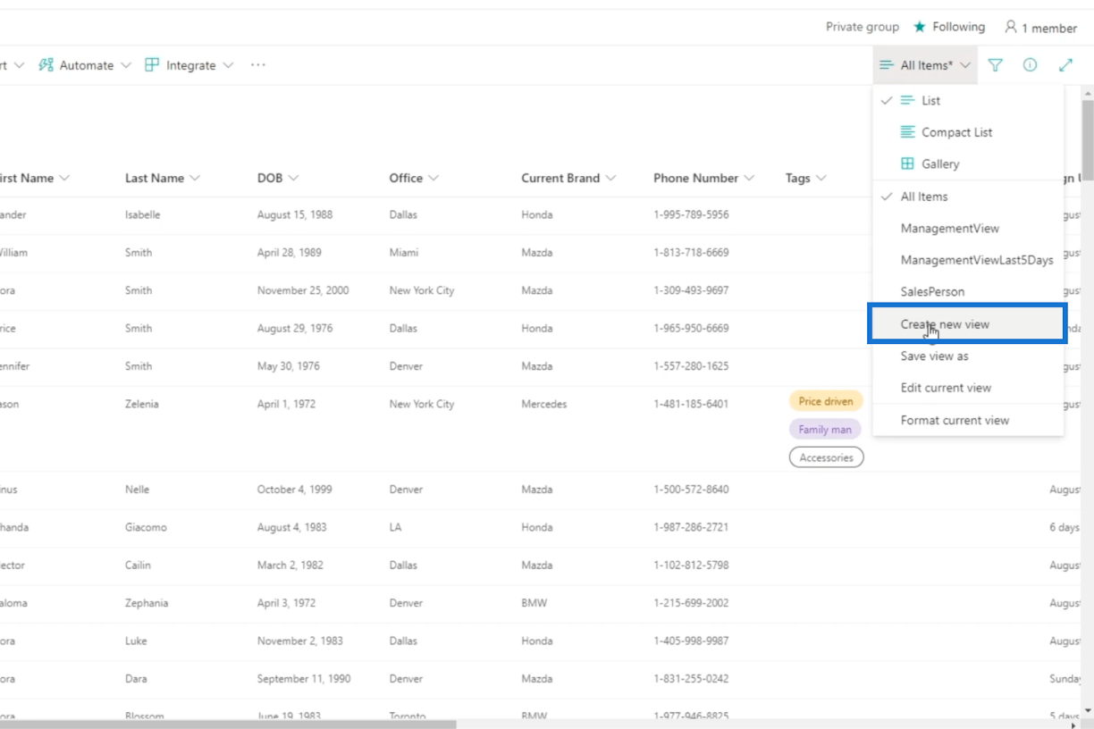Select Create new view

point(968,323)
